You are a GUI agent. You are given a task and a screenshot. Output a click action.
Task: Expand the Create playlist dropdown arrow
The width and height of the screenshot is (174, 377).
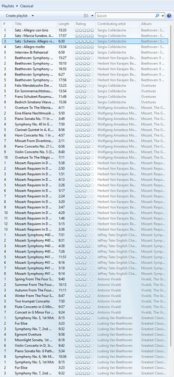click(33, 16)
